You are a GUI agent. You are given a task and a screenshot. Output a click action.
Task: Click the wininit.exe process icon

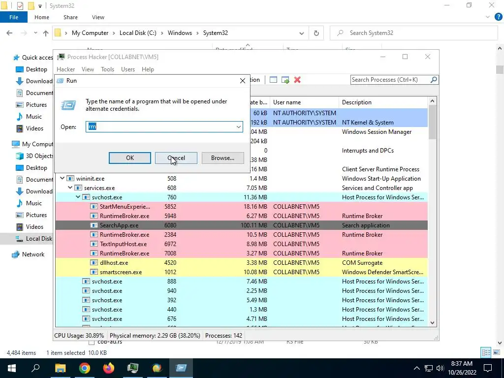pos(70,178)
